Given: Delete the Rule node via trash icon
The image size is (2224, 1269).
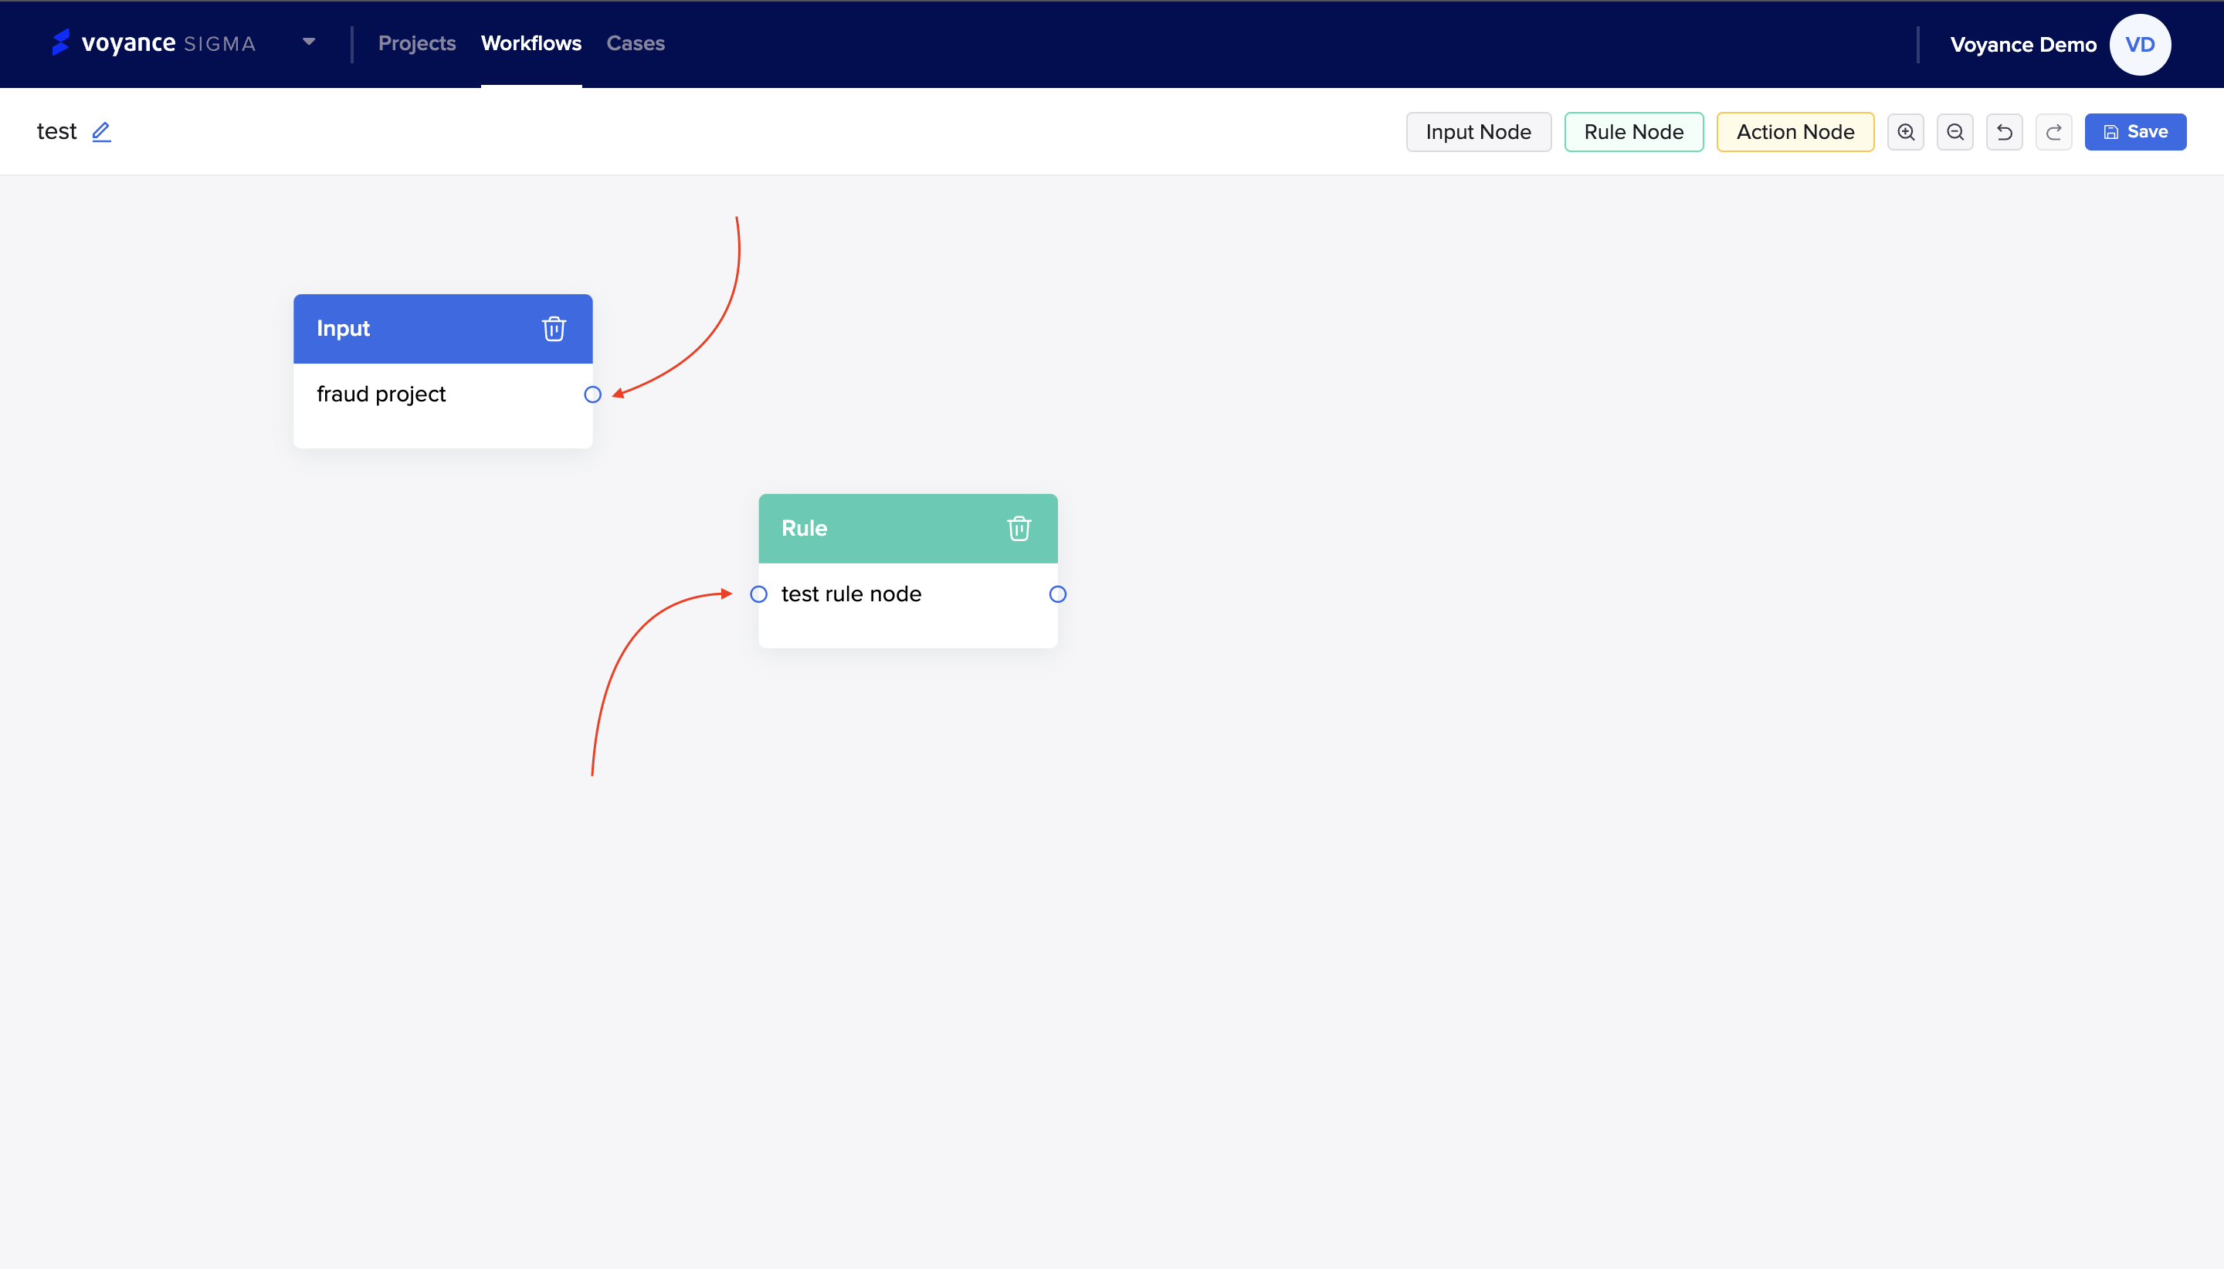Looking at the screenshot, I should click(x=1019, y=528).
